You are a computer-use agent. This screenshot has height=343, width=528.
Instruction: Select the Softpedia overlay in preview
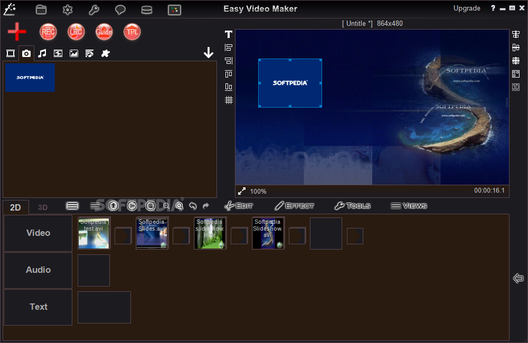(x=290, y=83)
